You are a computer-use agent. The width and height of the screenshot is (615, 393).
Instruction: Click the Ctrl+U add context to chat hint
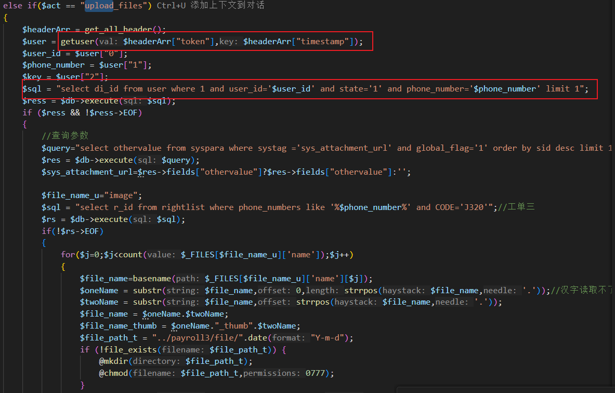coord(211,6)
